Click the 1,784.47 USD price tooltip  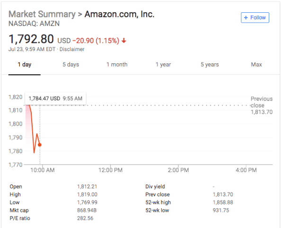pyautogui.click(x=55, y=98)
